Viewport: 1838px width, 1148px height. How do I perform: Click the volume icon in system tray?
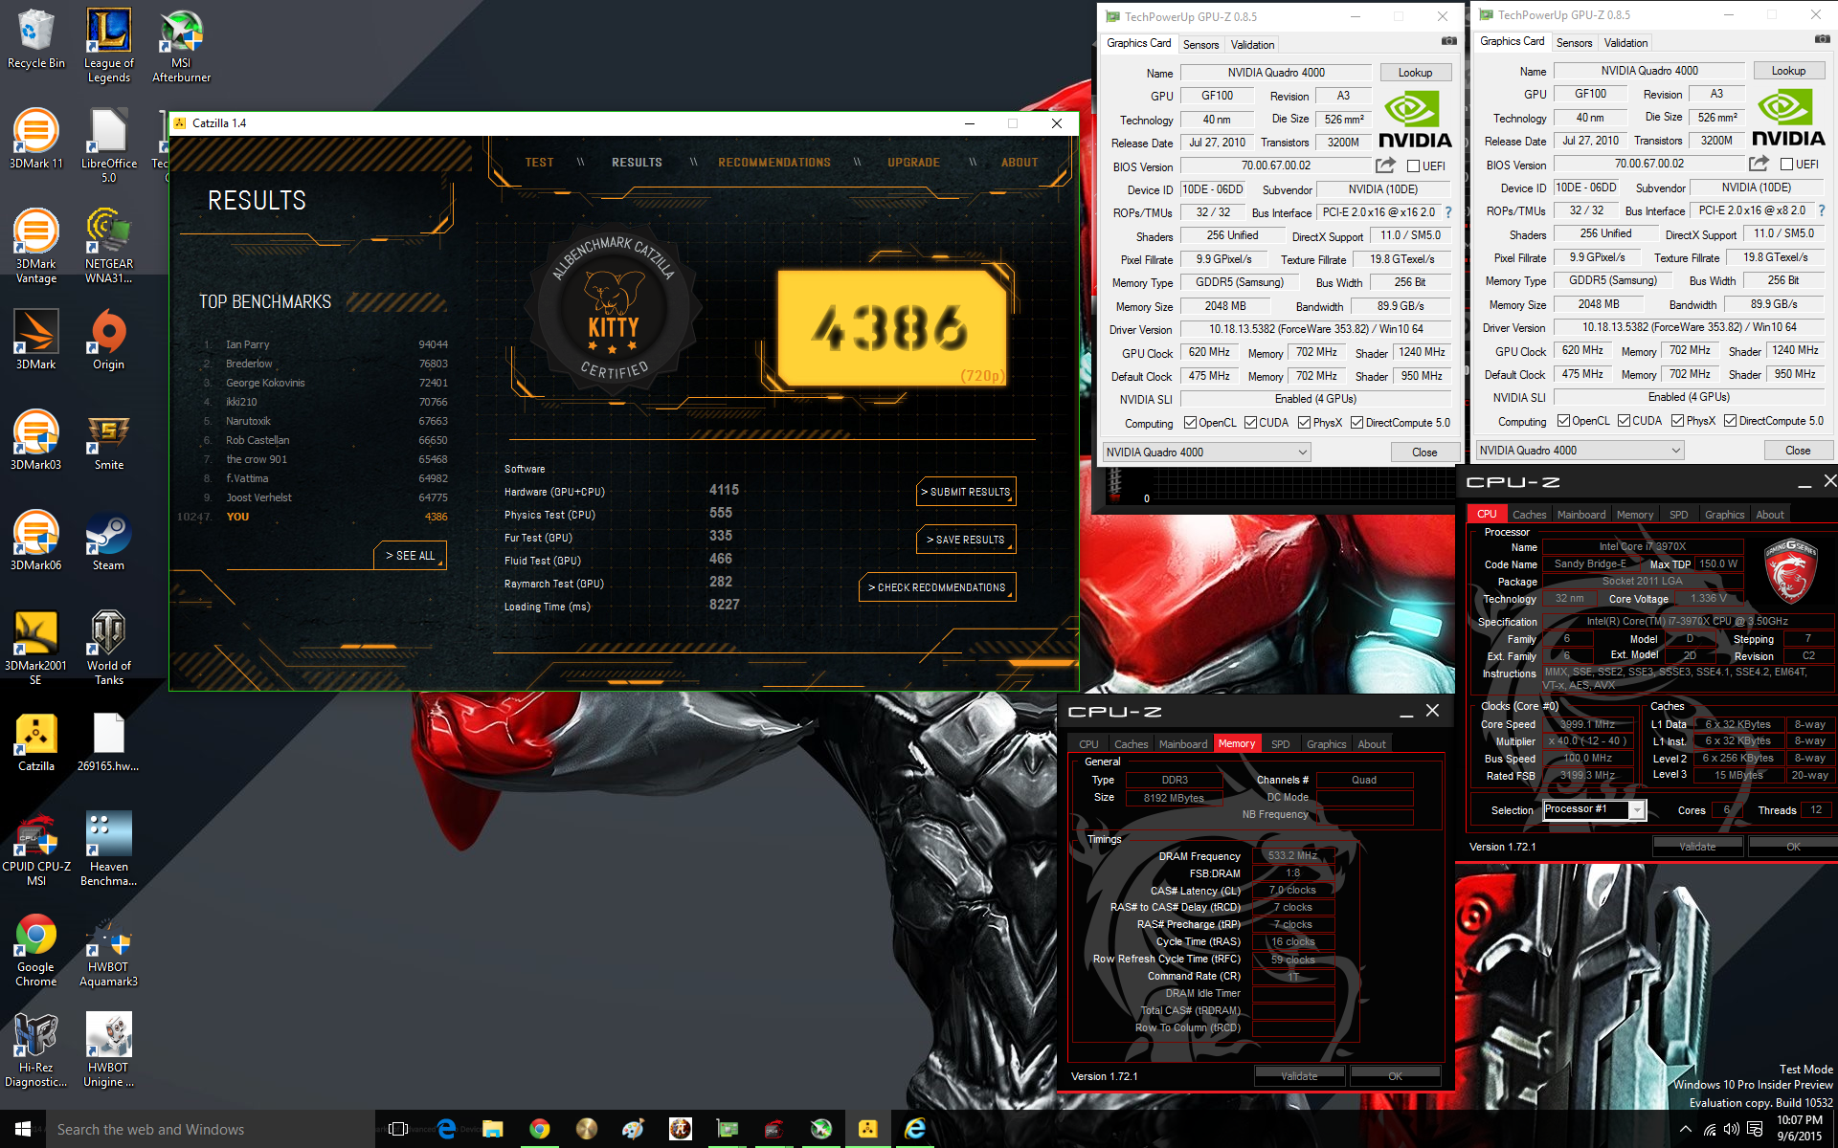click(x=1732, y=1129)
